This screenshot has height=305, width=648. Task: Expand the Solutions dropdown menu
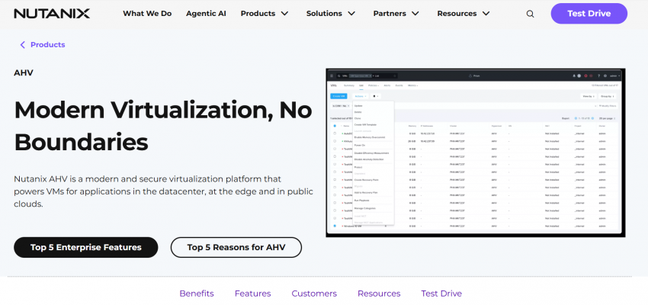[x=331, y=14]
